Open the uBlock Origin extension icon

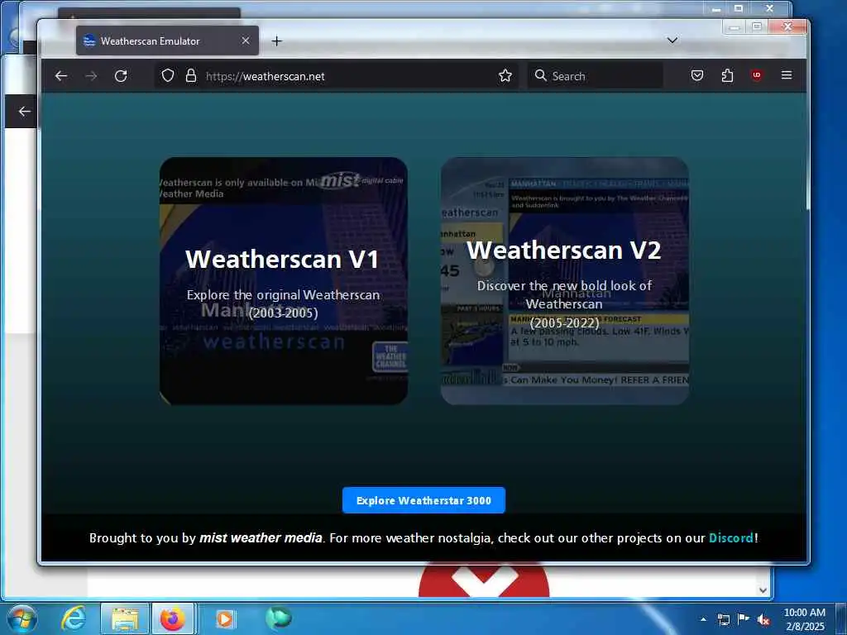pos(757,75)
